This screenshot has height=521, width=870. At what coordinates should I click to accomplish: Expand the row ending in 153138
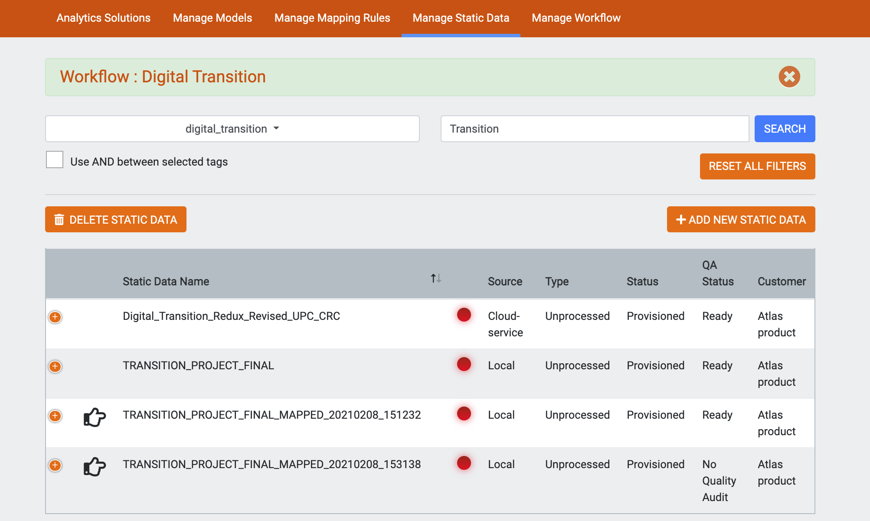pos(55,465)
